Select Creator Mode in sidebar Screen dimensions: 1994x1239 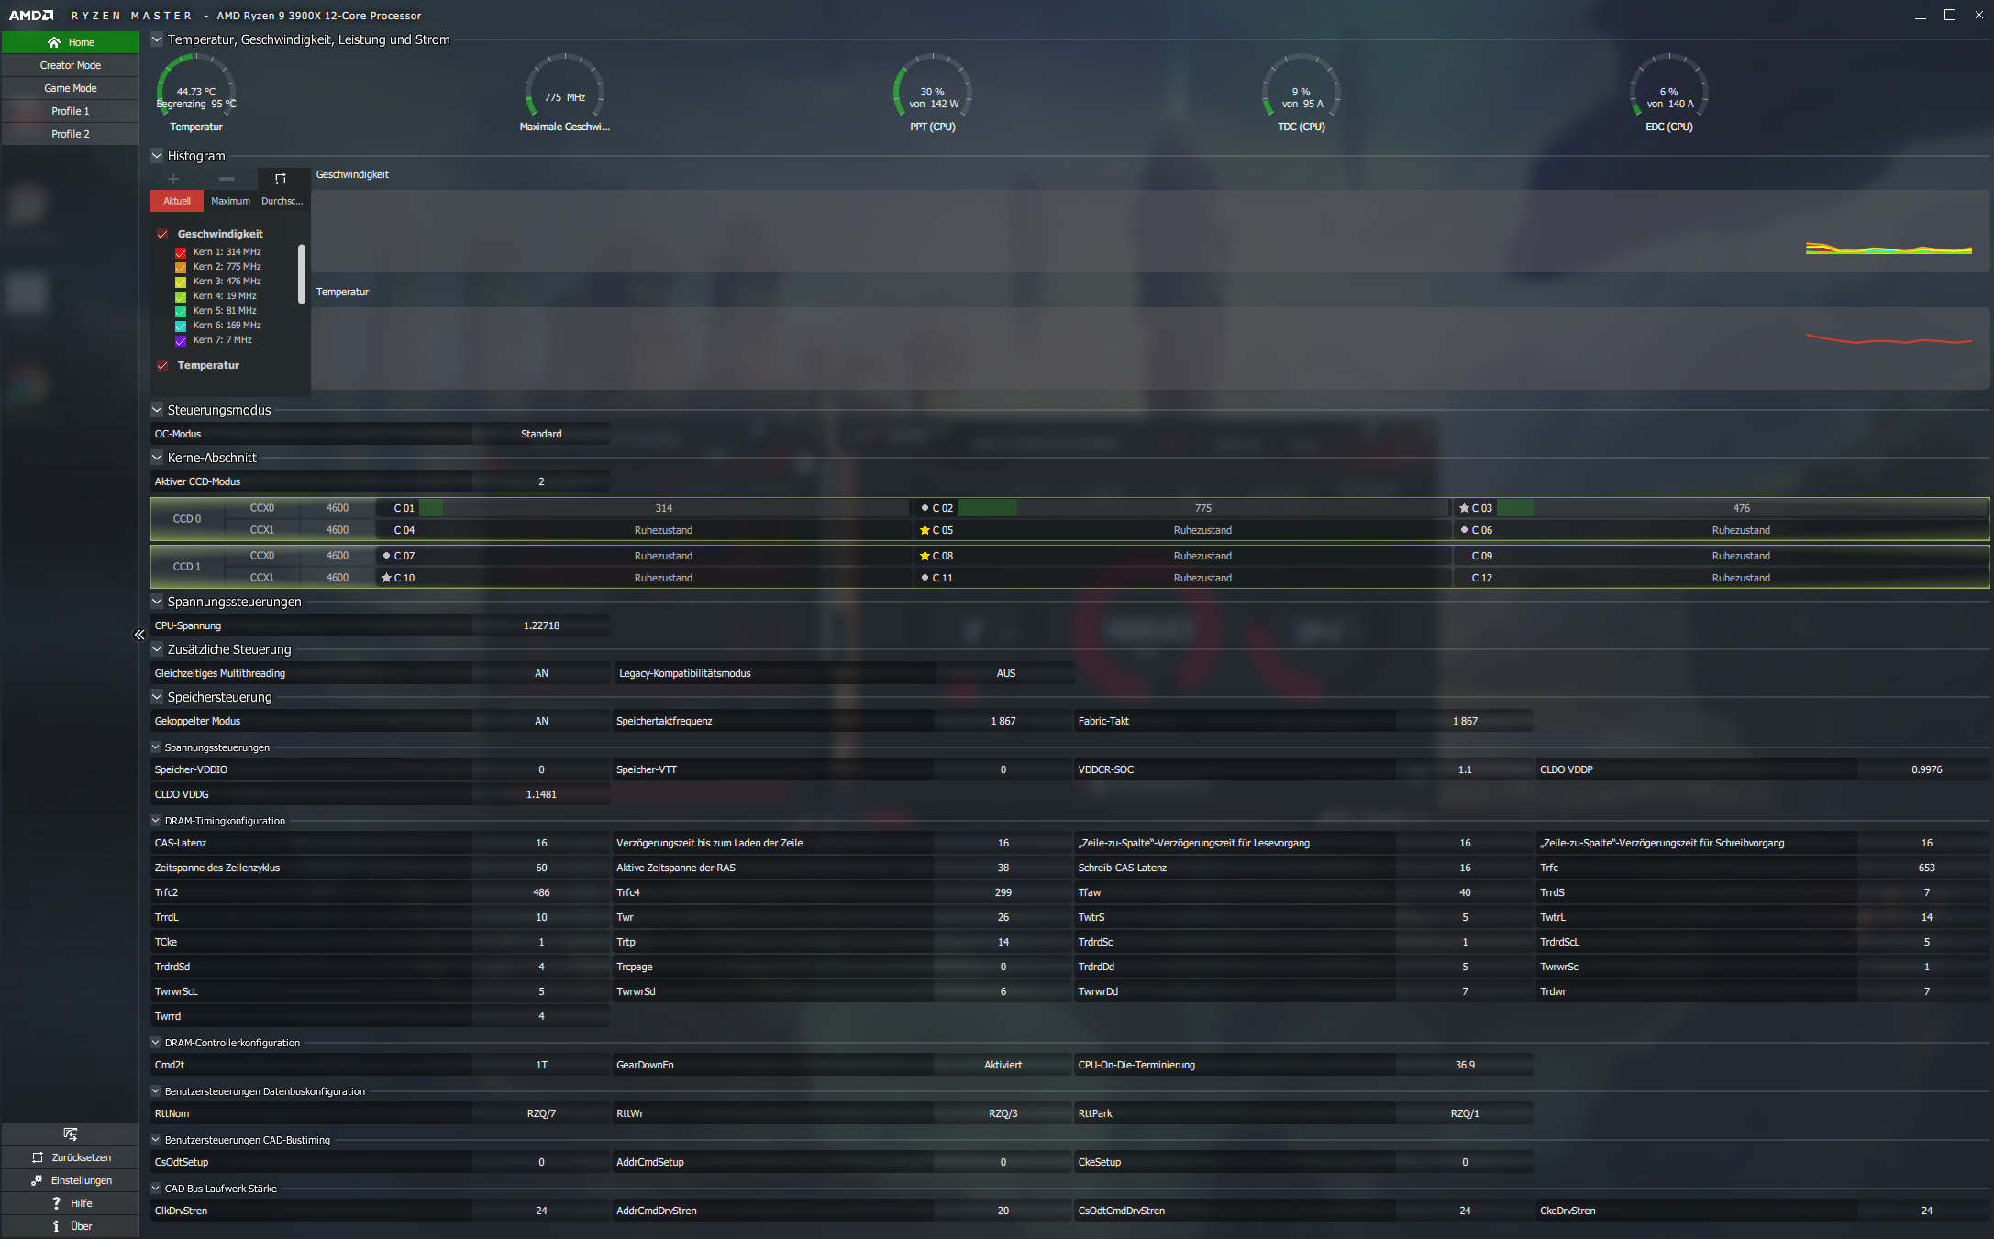[x=71, y=65]
